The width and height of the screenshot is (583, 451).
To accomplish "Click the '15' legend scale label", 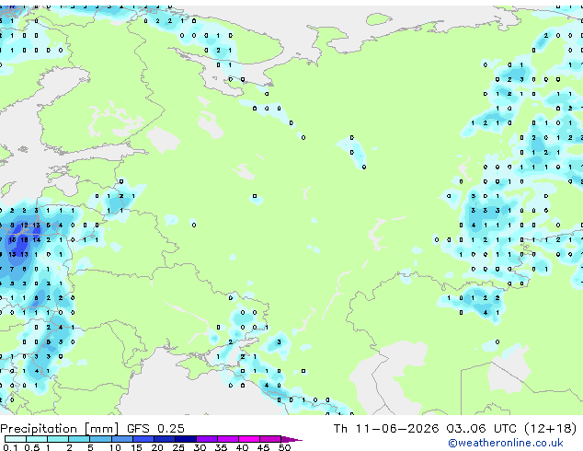I will (136, 447).
